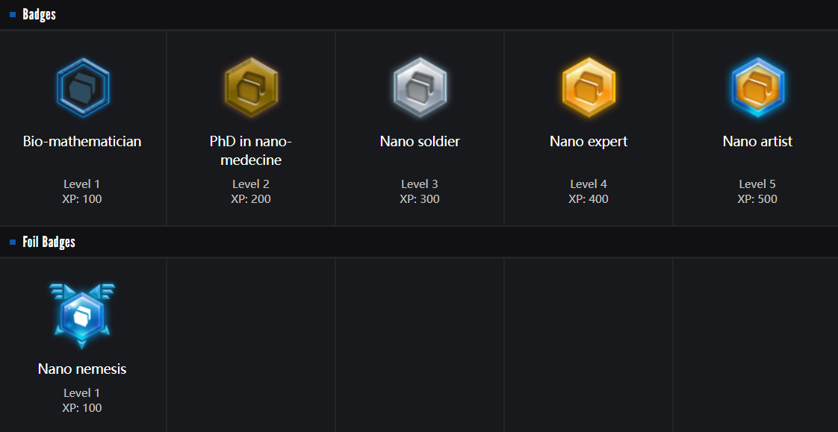Click XP: 400 under Nano expert
This screenshot has height=432, width=838.
click(x=589, y=199)
